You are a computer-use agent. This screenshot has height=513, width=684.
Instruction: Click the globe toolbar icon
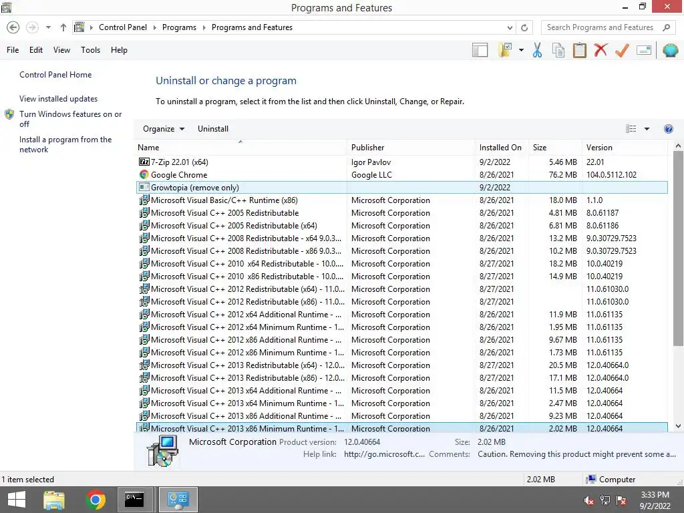[670, 50]
